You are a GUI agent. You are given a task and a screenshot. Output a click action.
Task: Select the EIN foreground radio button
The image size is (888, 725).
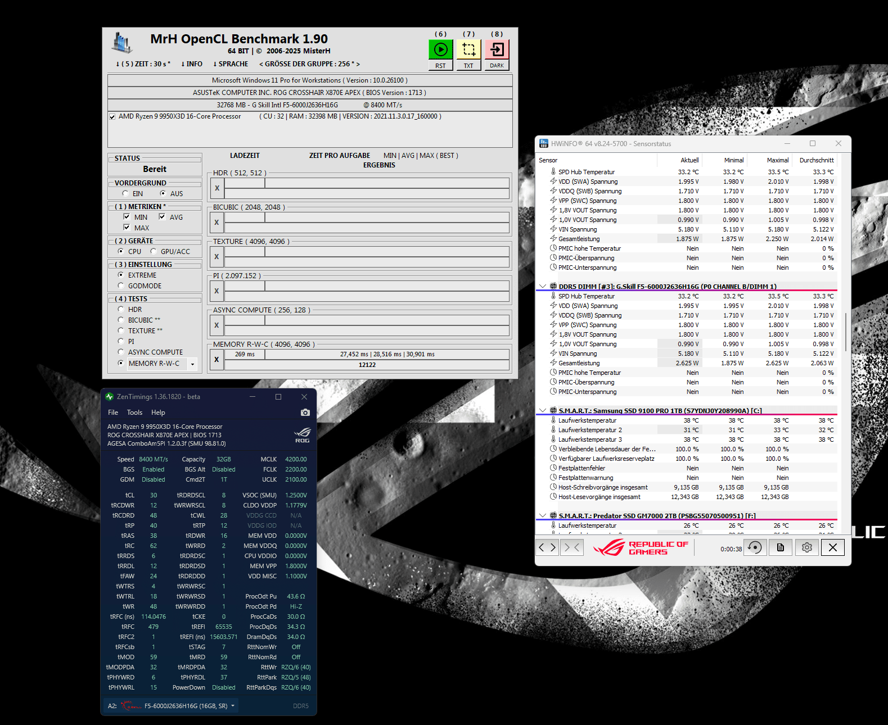(125, 193)
